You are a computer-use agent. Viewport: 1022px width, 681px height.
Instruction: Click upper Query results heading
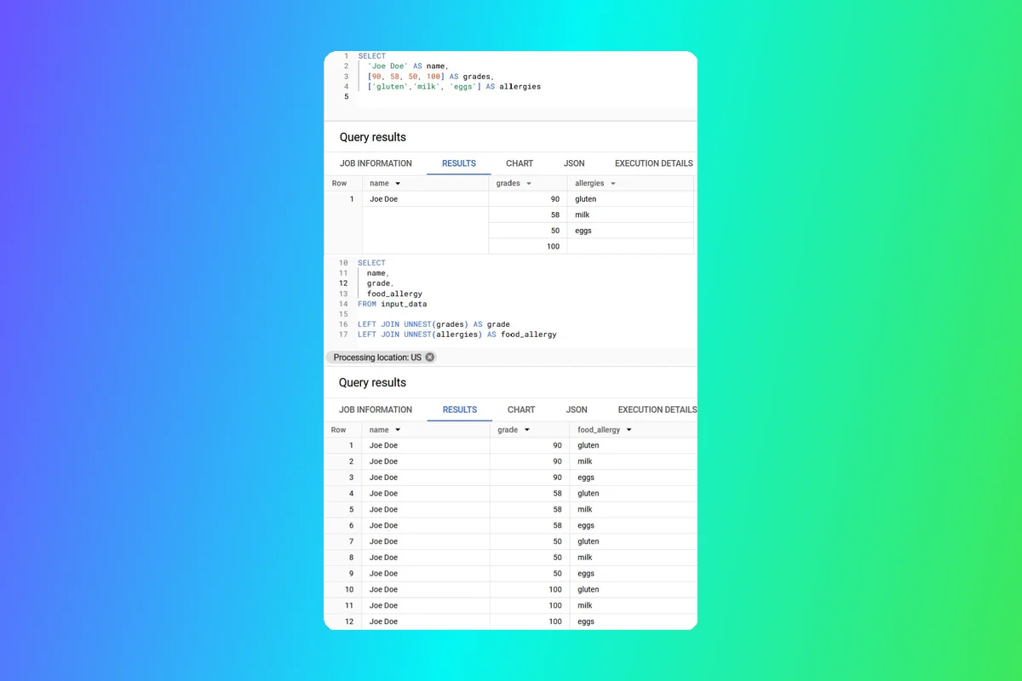click(373, 137)
